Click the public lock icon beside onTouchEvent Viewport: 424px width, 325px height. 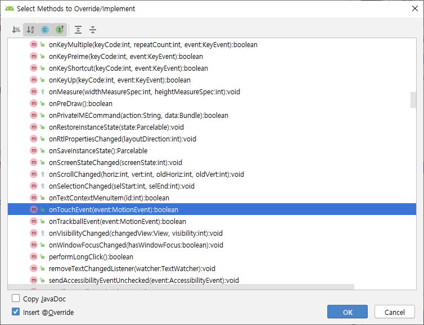42,209
